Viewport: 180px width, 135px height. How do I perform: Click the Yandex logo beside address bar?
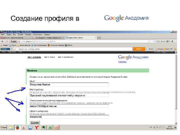[x=14, y=41]
